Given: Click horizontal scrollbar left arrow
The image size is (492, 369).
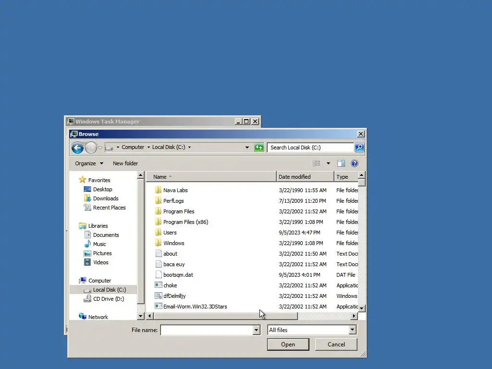Looking at the screenshot, I should [x=150, y=316].
